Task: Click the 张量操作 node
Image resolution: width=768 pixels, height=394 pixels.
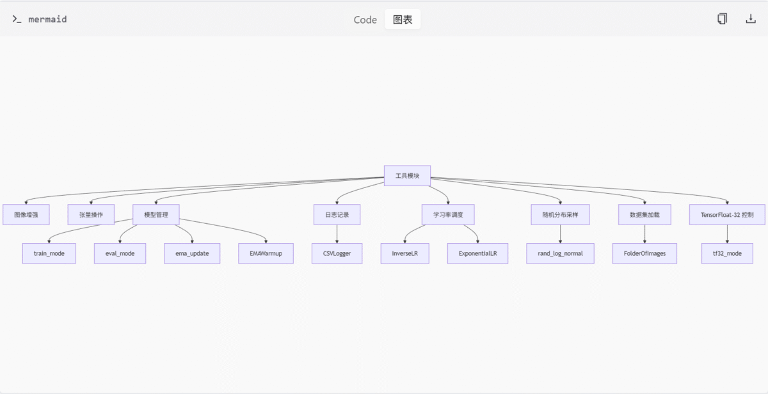Action: (x=91, y=215)
